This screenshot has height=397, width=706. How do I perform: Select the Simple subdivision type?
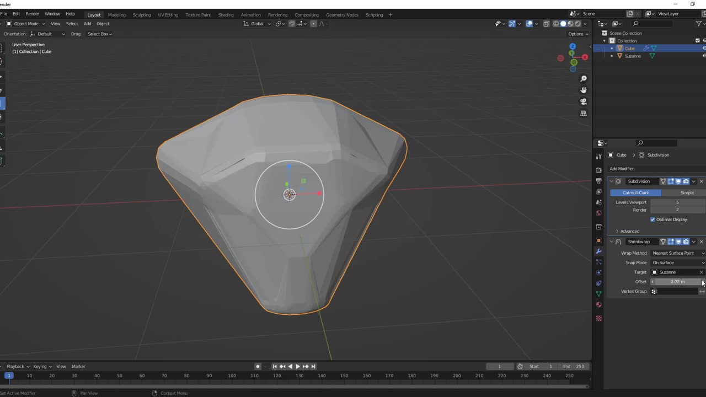pos(684,192)
